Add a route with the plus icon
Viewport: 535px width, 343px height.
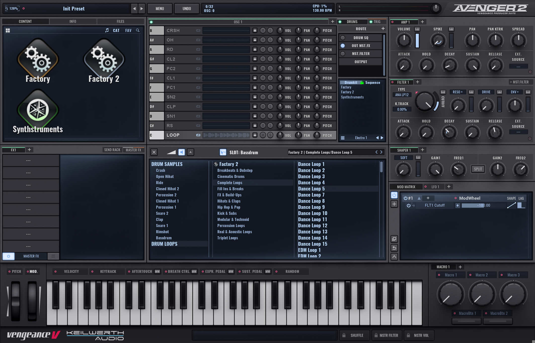tap(383, 29)
